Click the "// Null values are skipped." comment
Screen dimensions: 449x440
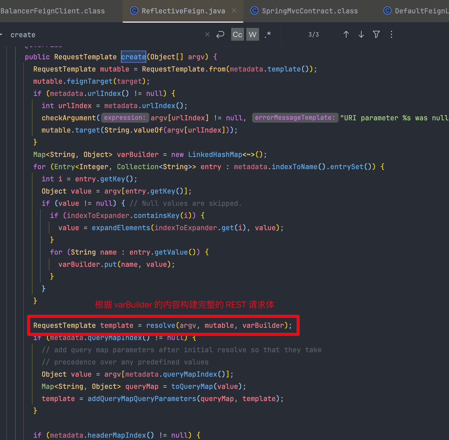click(x=186, y=203)
